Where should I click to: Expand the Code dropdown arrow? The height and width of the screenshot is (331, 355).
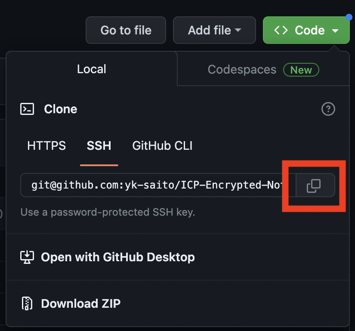click(335, 31)
